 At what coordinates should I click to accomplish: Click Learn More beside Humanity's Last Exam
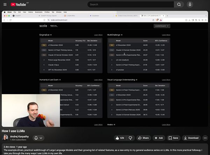click(x=98, y=80)
